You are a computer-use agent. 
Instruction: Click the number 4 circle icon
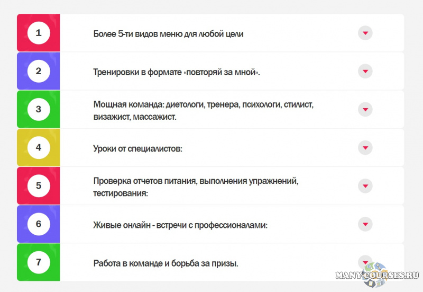click(x=39, y=147)
